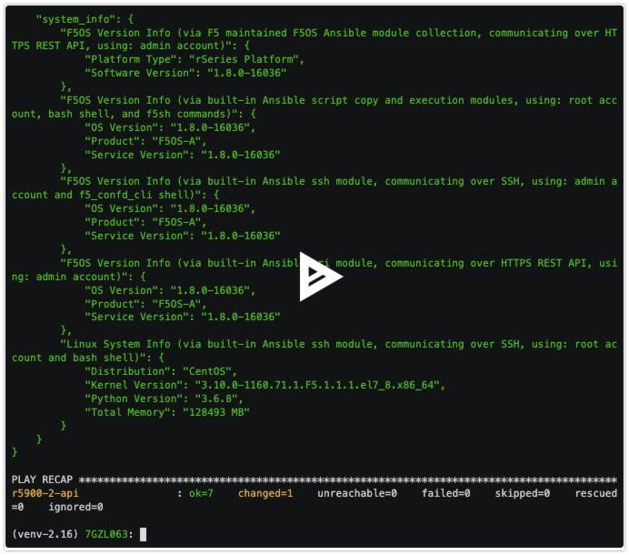
Task: Select the "Total Memory": "128493 MB" line
Action: pyautogui.click(x=167, y=412)
